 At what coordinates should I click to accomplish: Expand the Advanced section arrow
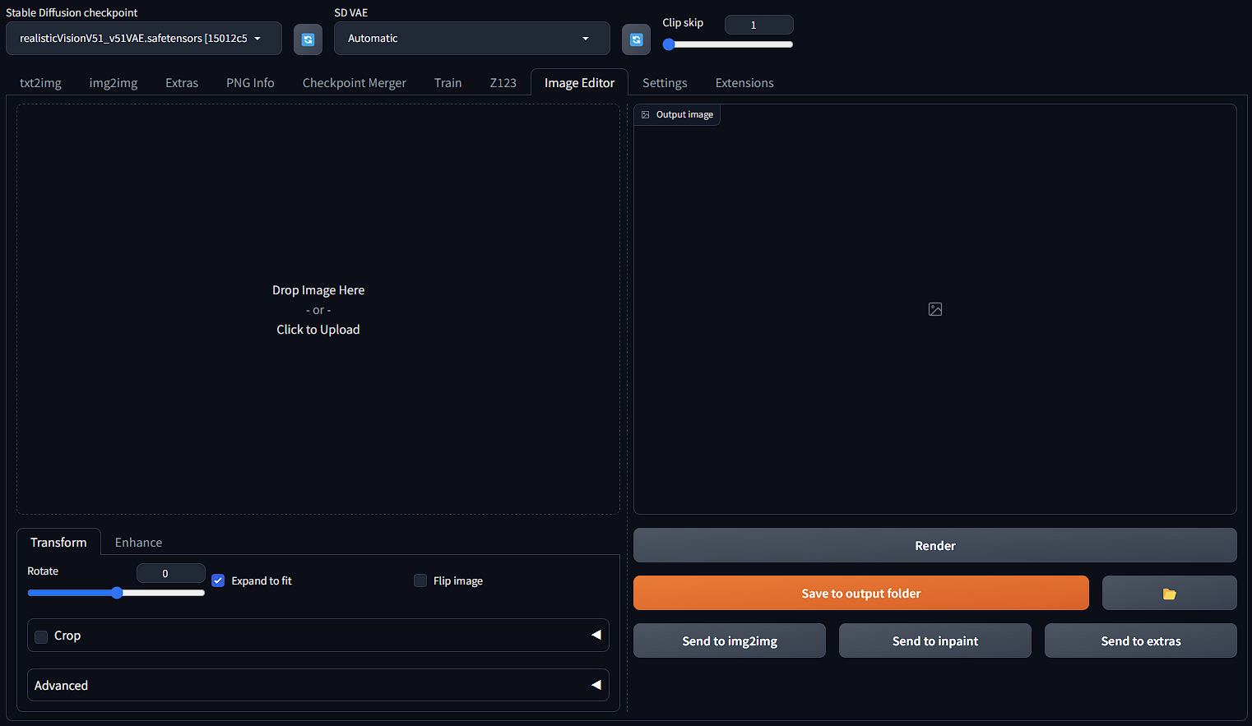click(x=596, y=685)
